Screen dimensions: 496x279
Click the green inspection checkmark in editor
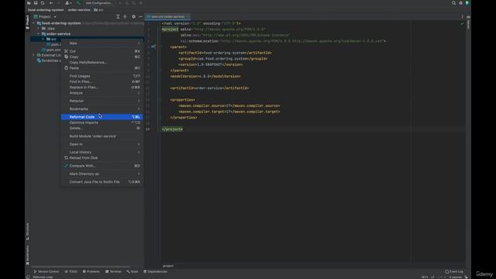pos(462,23)
